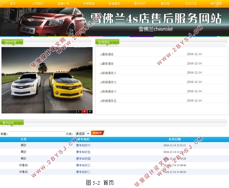The height and width of the screenshot is (188, 229).
Task: Open the 爱车知识五 article link
Action: tap(83, 152)
